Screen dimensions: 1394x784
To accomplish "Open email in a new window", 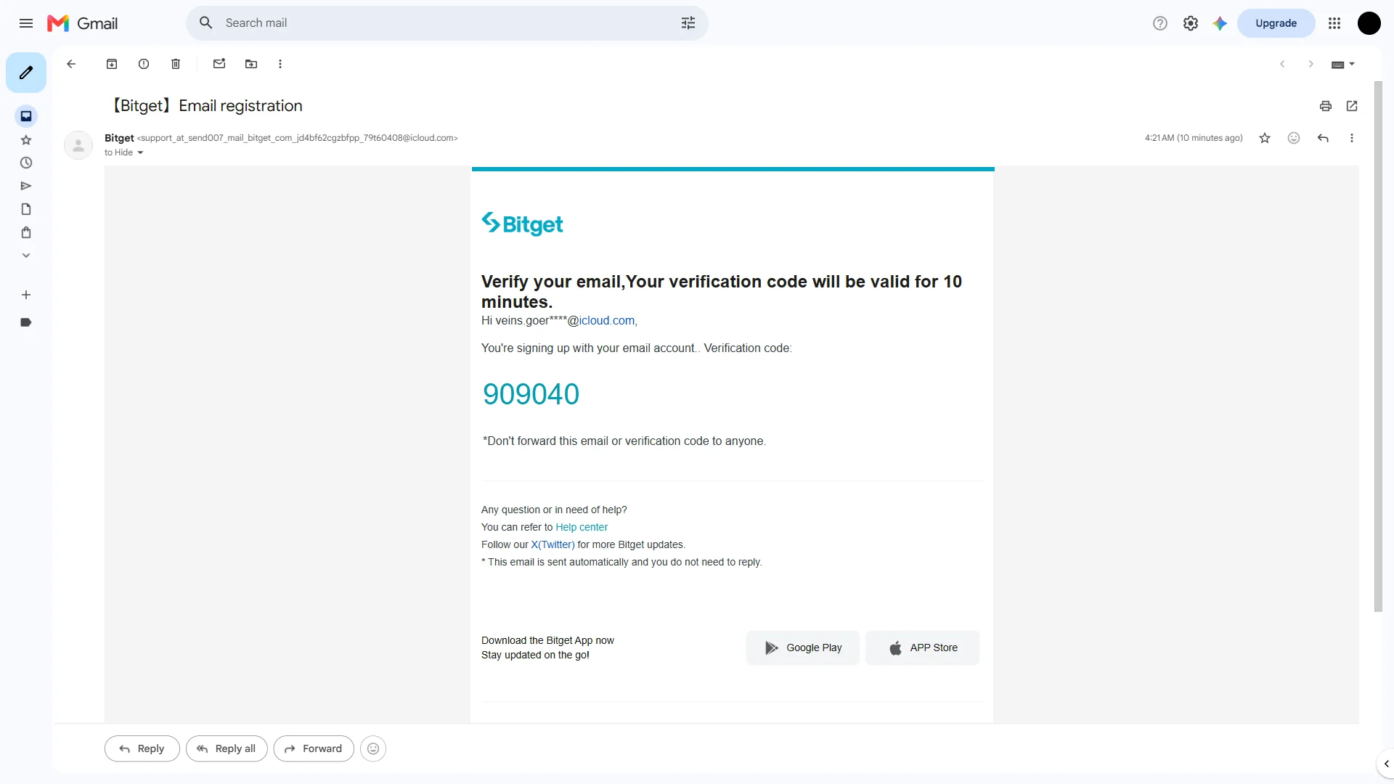I will 1352,106.
